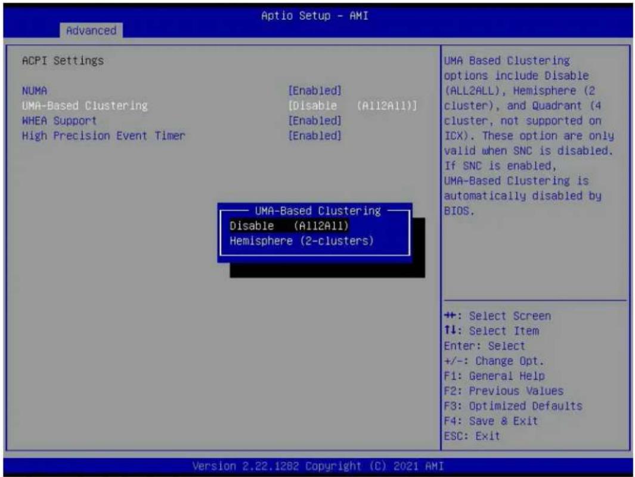Click the Aptio Setup - AMI title
This screenshot has height=477, width=635.
[315, 16]
